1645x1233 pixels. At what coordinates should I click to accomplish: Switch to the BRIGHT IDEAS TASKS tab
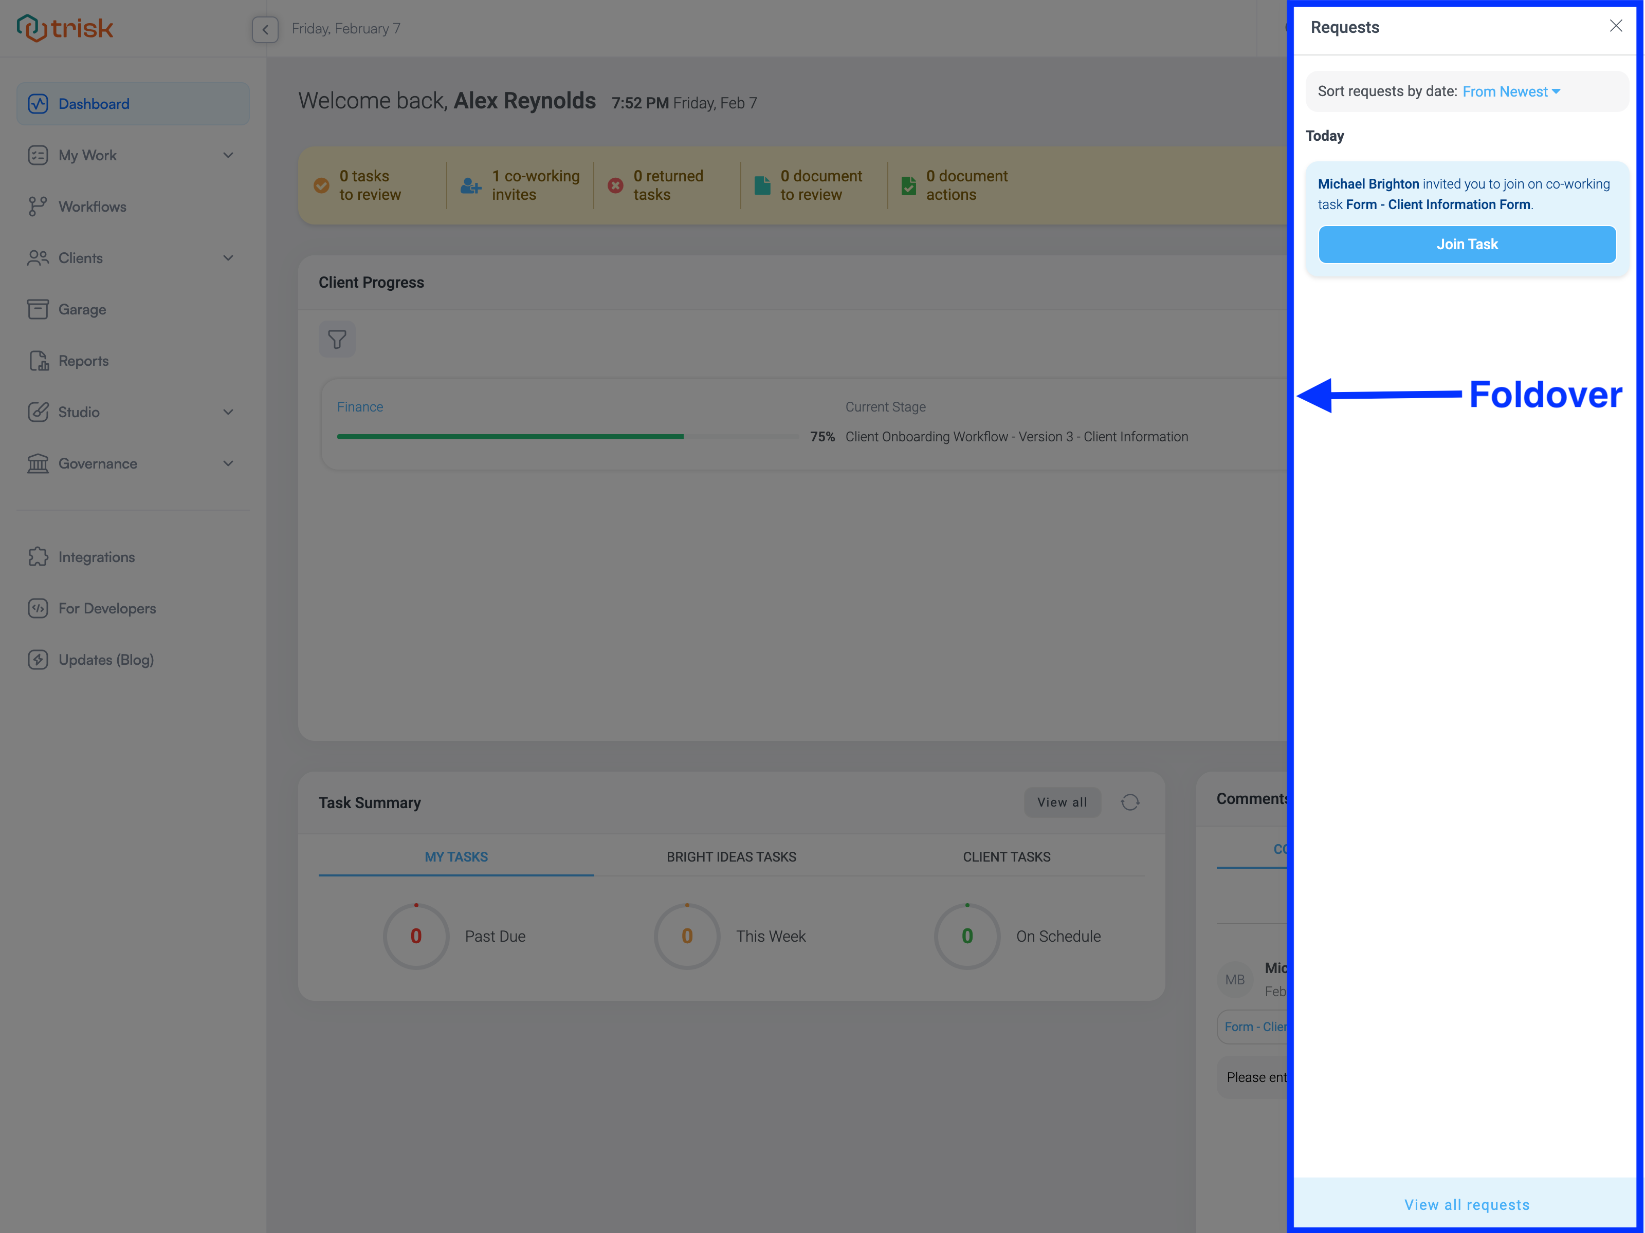coord(731,856)
